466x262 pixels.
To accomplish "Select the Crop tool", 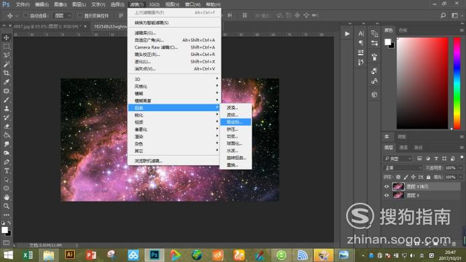I will 6,73.
